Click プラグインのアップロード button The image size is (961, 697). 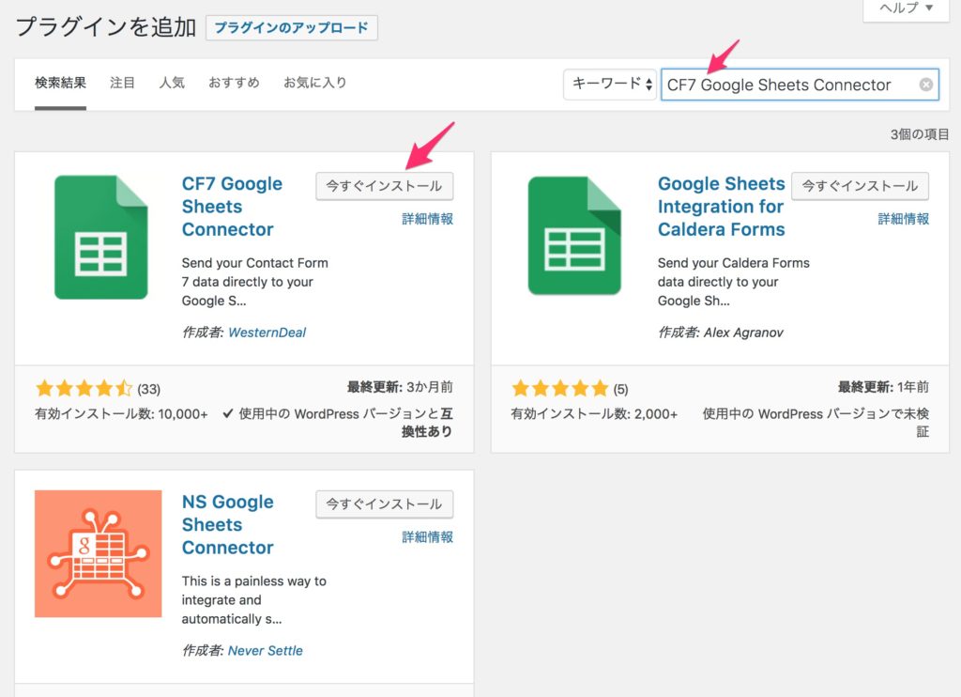(x=291, y=28)
